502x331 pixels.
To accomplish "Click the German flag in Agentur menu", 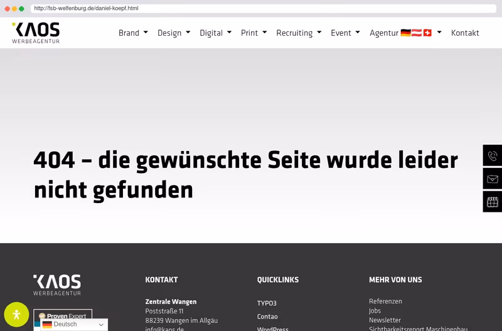I will point(405,33).
